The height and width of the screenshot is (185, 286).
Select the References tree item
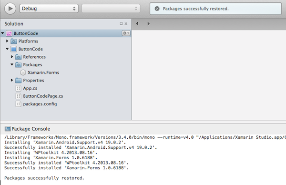click(x=34, y=57)
